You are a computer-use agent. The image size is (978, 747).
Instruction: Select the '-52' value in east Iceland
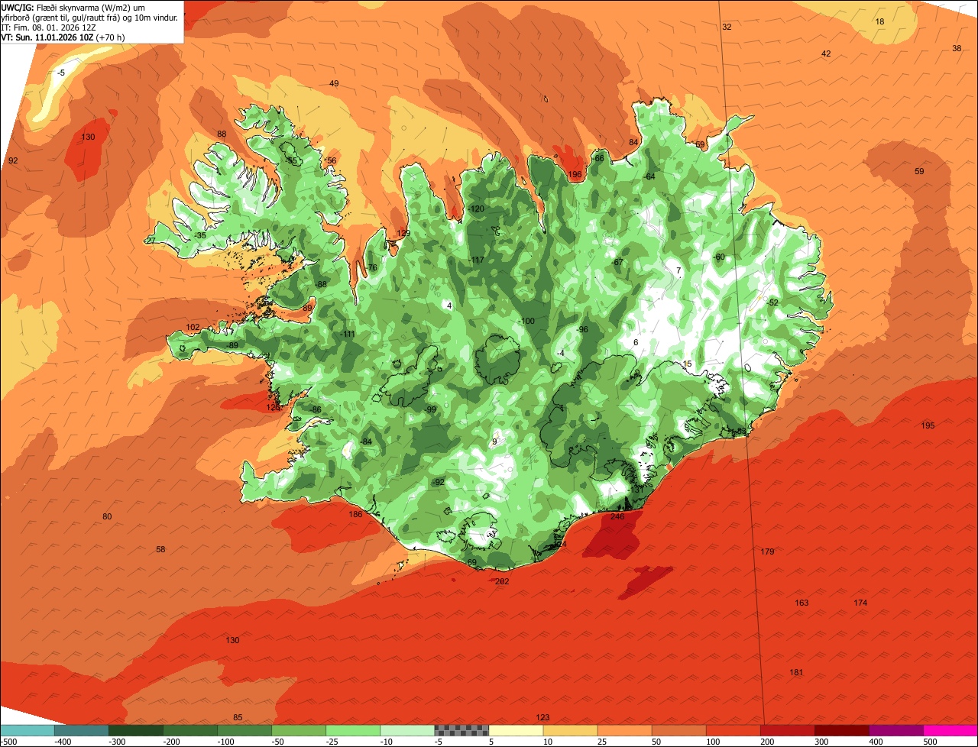[x=772, y=303]
